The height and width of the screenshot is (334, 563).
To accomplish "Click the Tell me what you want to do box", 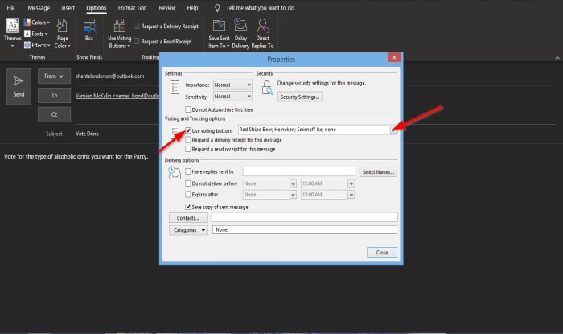I will 260,8.
